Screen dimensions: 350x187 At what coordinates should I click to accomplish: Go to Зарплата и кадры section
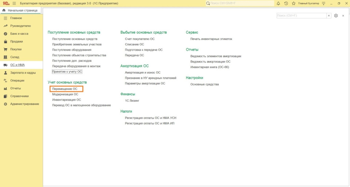pos(23,73)
